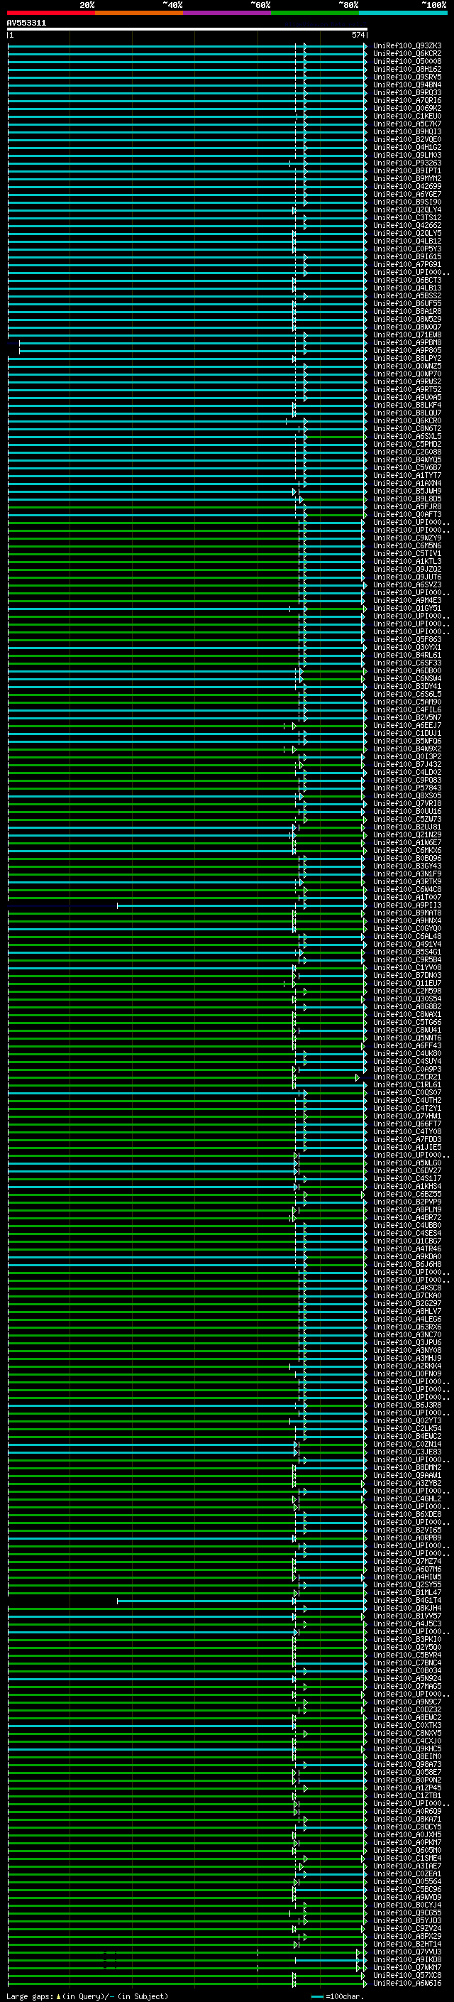The image size is (454, 2002).
Task: Select hit label UniRef100_C0ZEA1
Action: pos(407,1873)
